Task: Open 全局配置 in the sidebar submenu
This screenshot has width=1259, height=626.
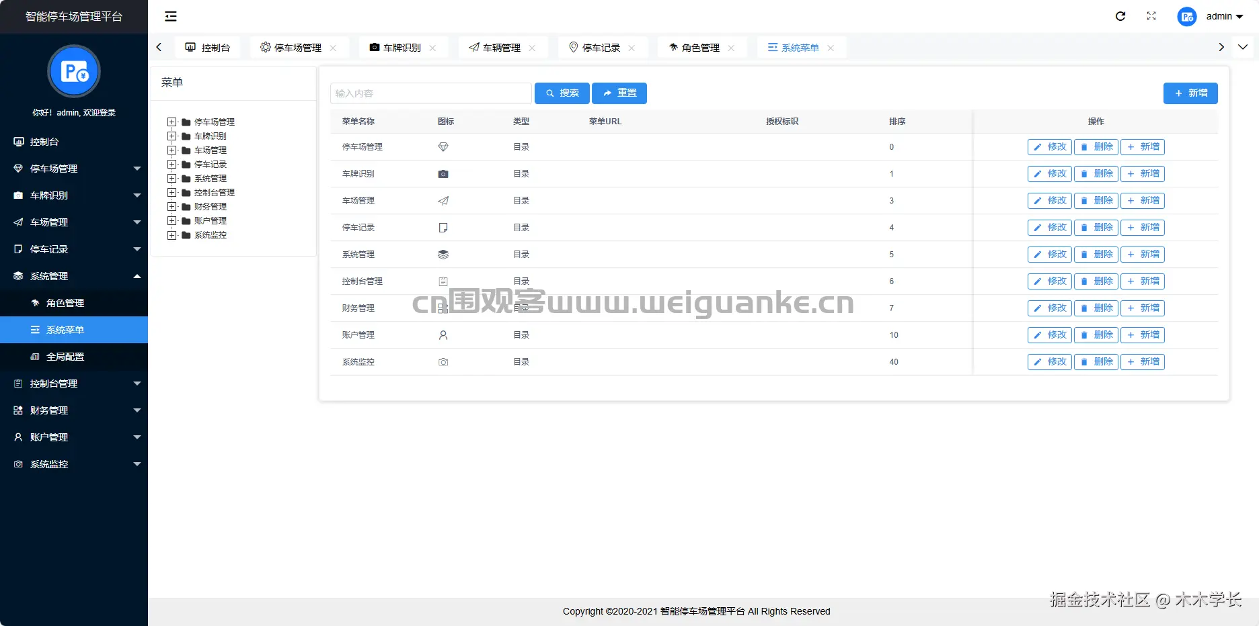Action: (74, 357)
